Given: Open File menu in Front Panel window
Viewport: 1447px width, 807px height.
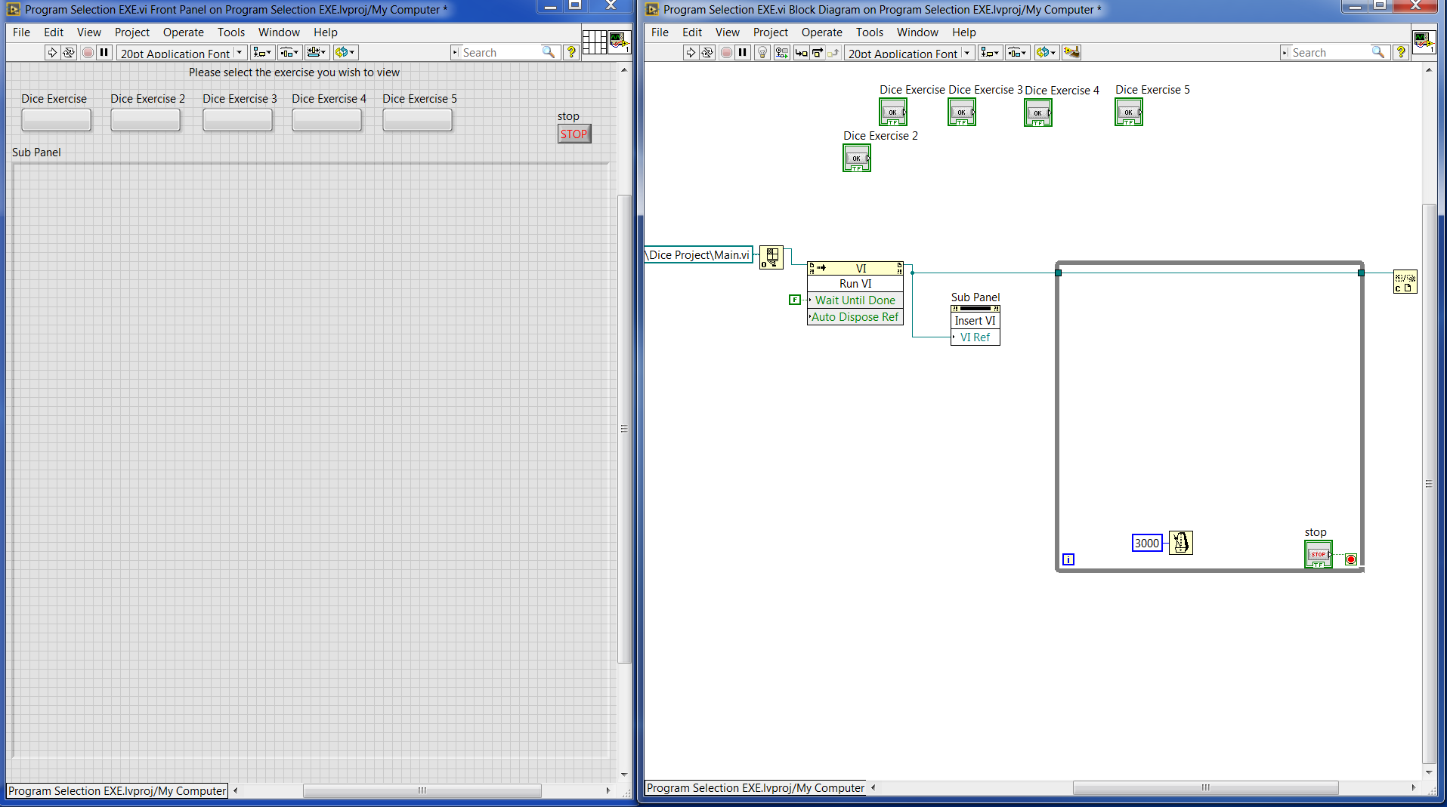Looking at the screenshot, I should pos(21,32).
